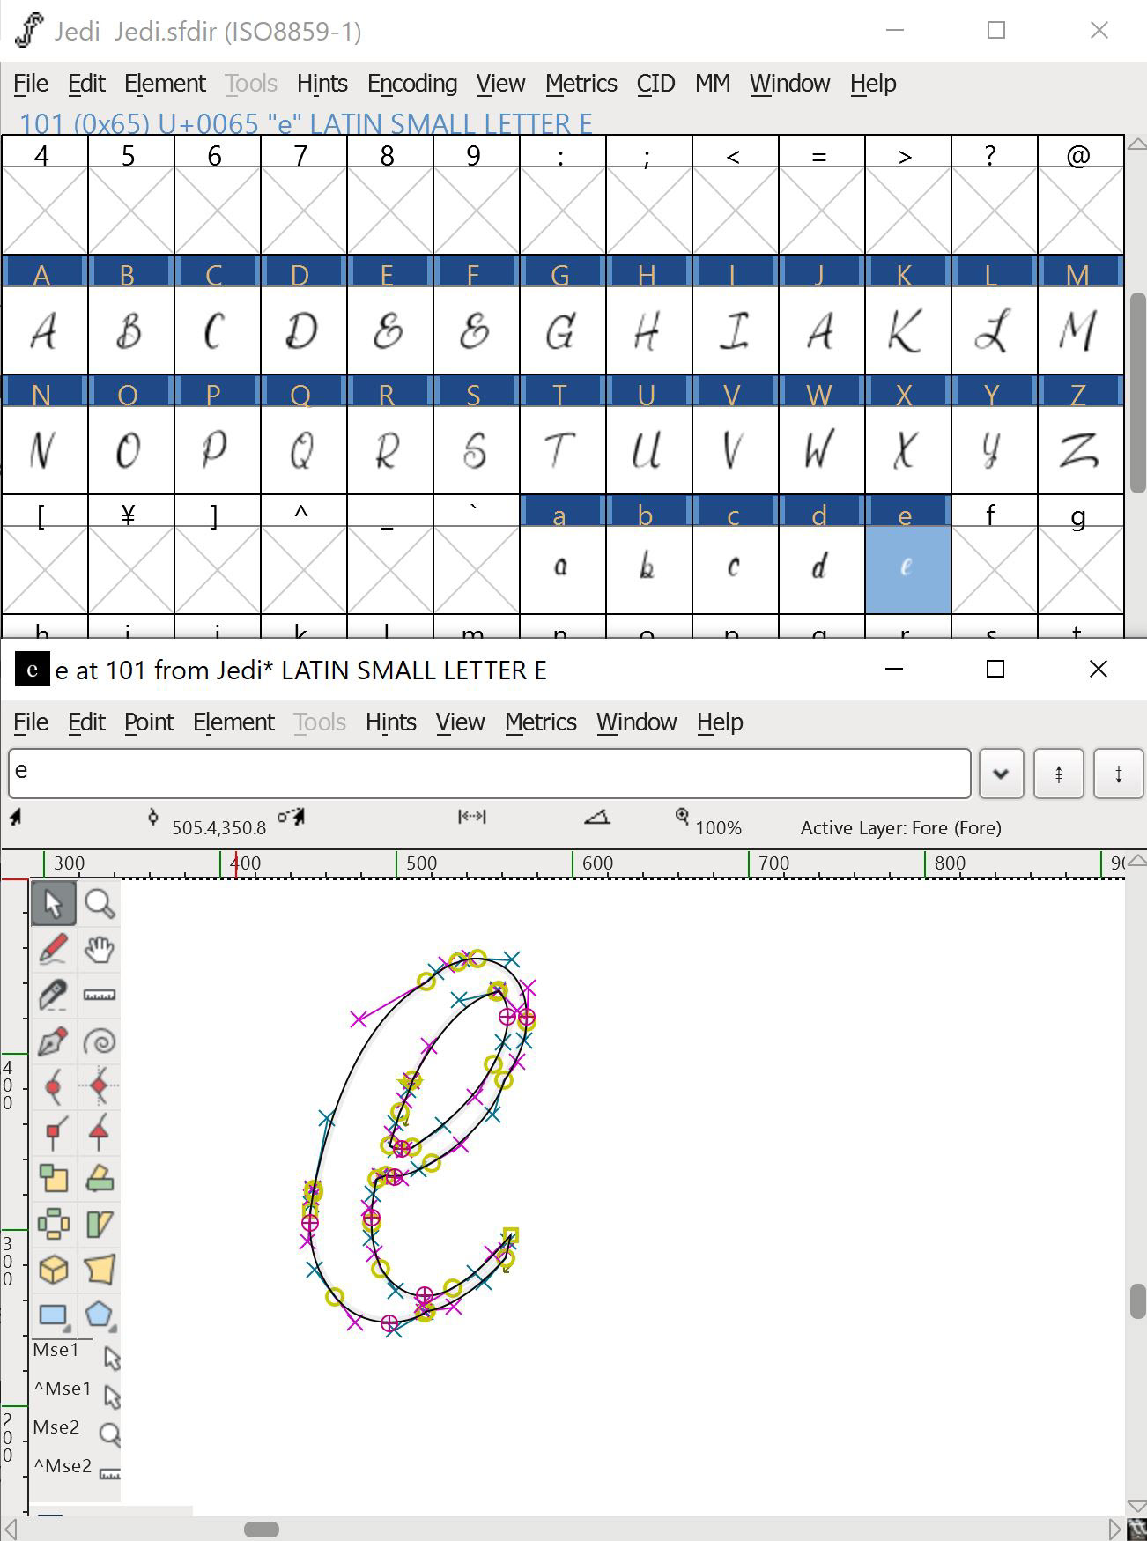Select the Tangent point tool
Image resolution: width=1147 pixels, height=1541 pixels.
(x=100, y=1133)
